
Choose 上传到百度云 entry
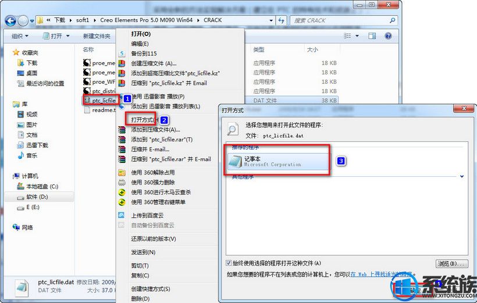coord(147,215)
